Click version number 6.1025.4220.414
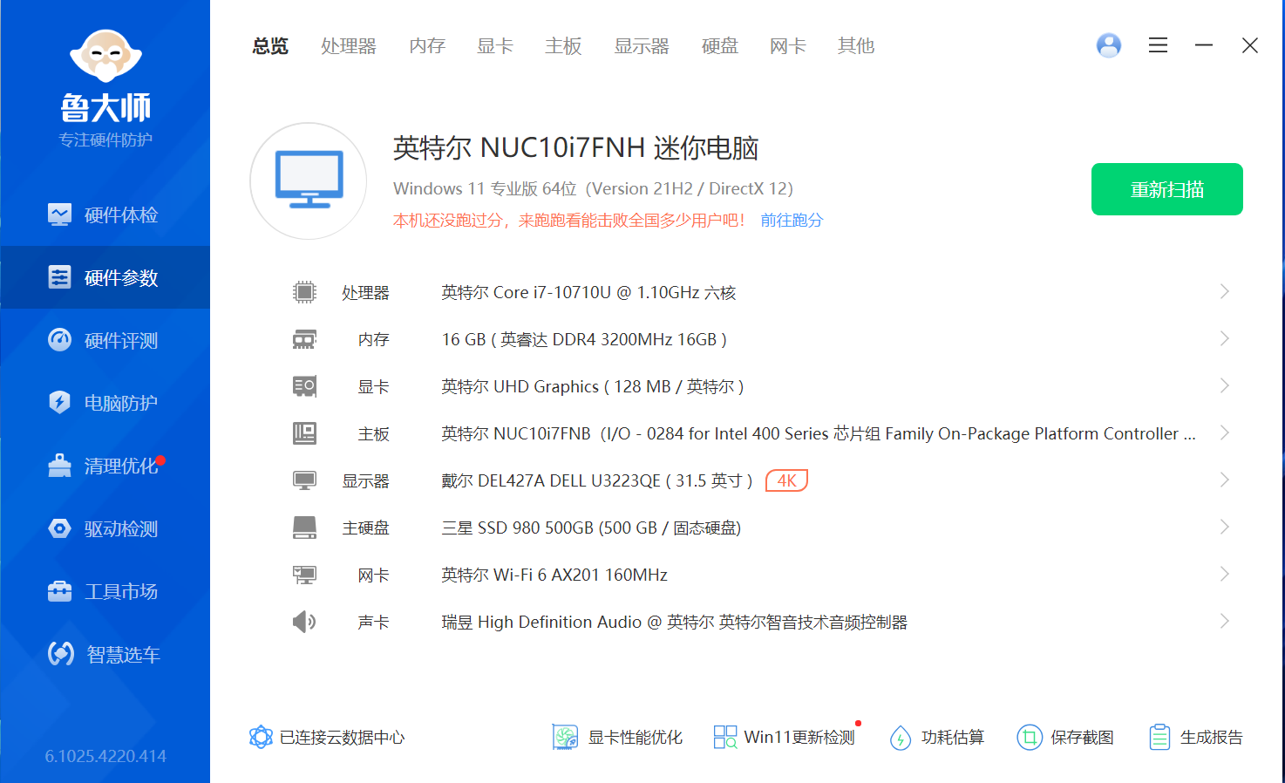 coord(105,756)
